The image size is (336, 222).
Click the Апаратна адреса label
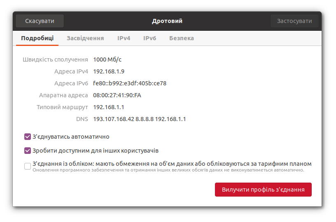[63, 95]
